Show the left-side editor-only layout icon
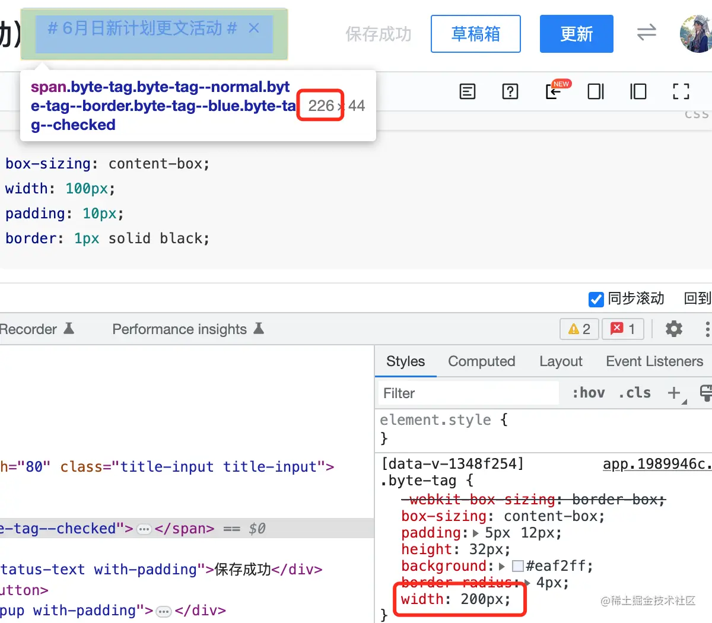The image size is (712, 623). 638,91
